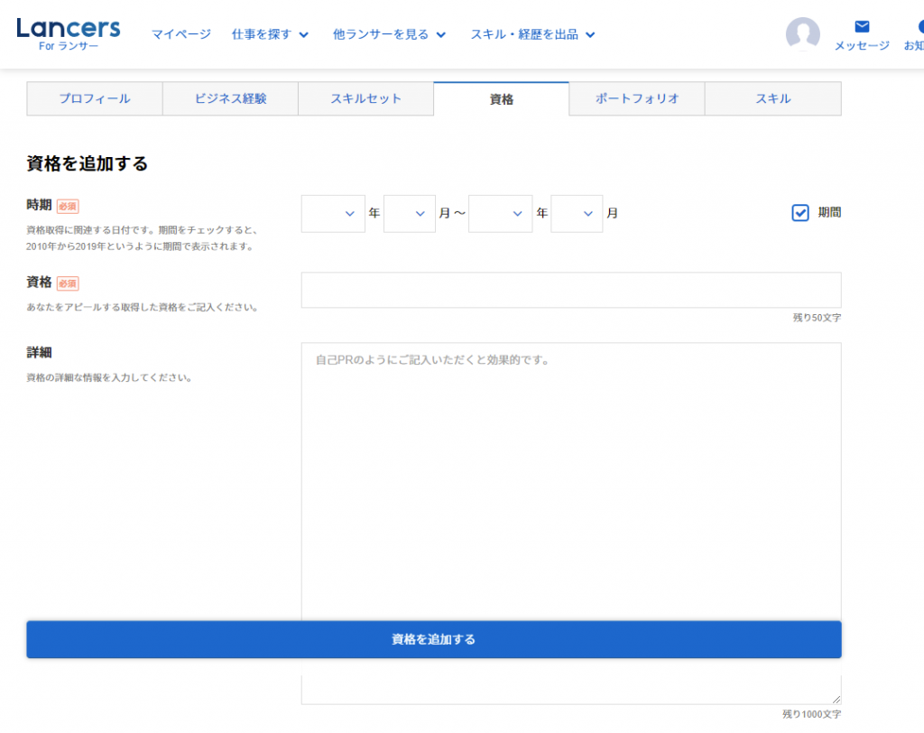This screenshot has height=733, width=924.
Task: Open the end year dropdown
Action: pos(500,214)
